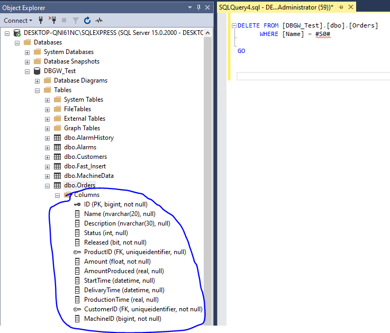The width and height of the screenshot is (390, 333).
Task: Close the SQLQuery4.sql tab
Action: pos(351,7)
